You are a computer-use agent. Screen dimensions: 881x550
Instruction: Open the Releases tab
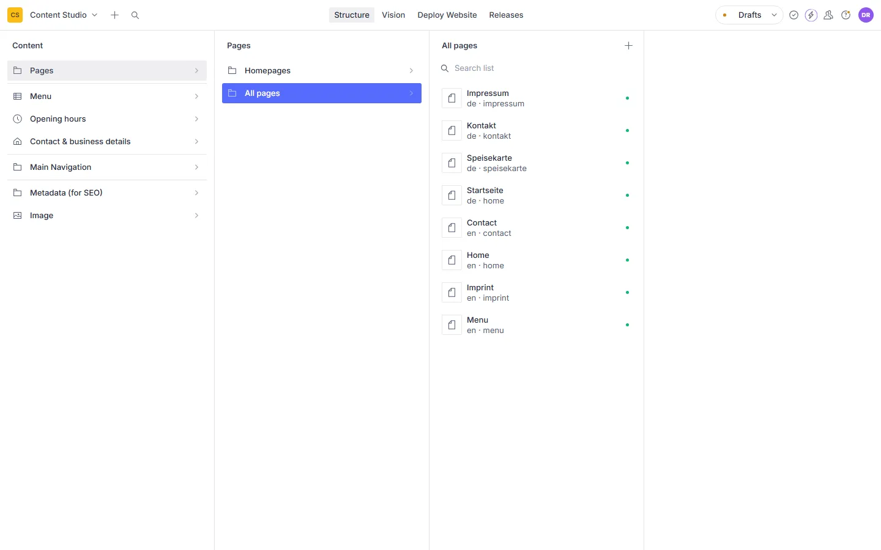click(x=506, y=15)
